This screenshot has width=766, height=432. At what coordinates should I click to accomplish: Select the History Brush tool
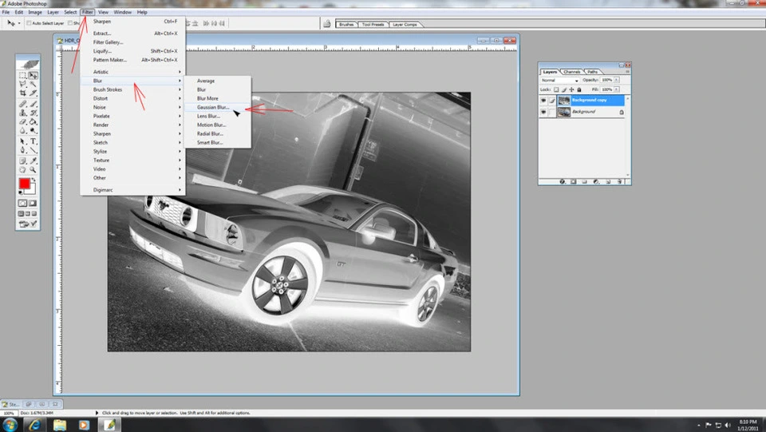click(x=33, y=112)
